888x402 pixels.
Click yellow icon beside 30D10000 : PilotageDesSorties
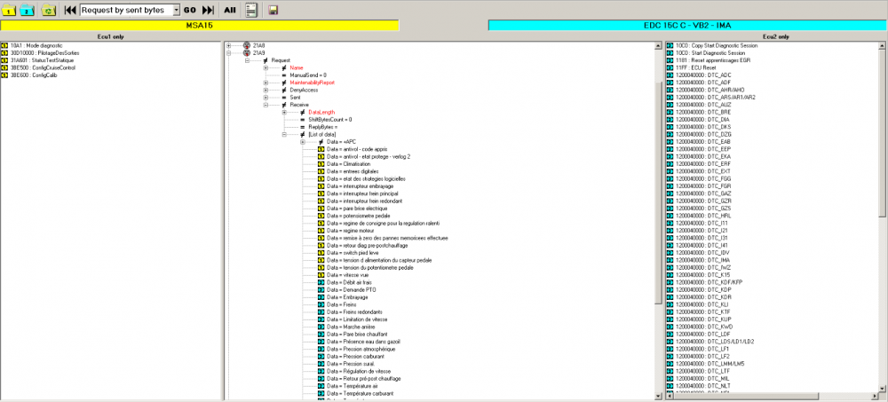click(5, 52)
